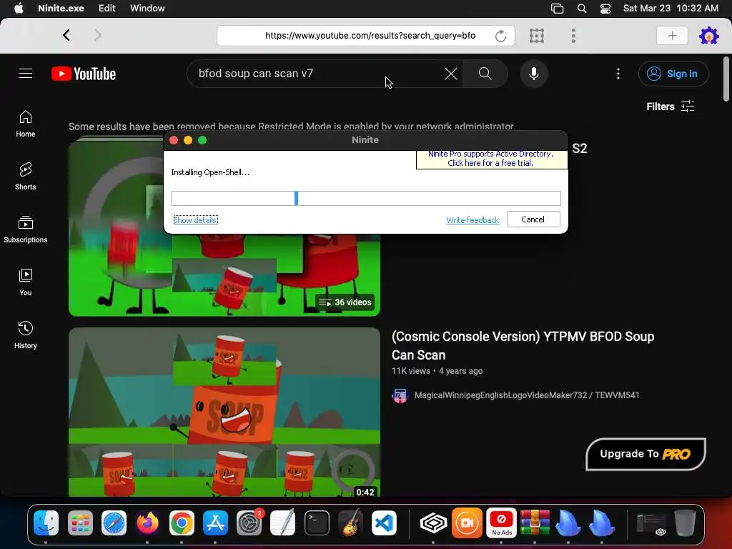Viewport: 732px width, 549px height.
Task: Open the Trash in the dock
Action: (x=685, y=523)
